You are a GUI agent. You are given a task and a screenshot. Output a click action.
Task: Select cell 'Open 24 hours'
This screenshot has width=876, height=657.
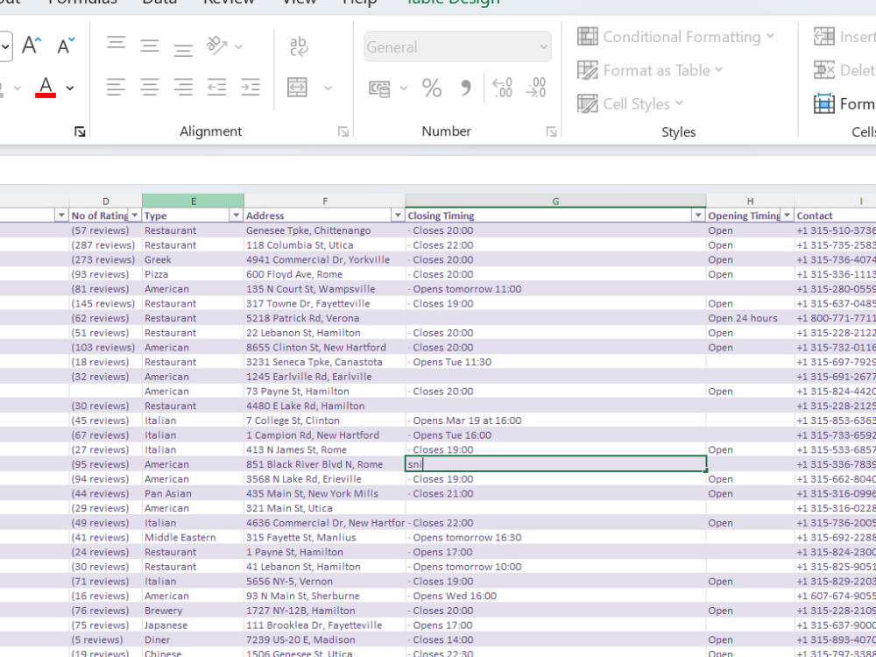[x=750, y=318]
